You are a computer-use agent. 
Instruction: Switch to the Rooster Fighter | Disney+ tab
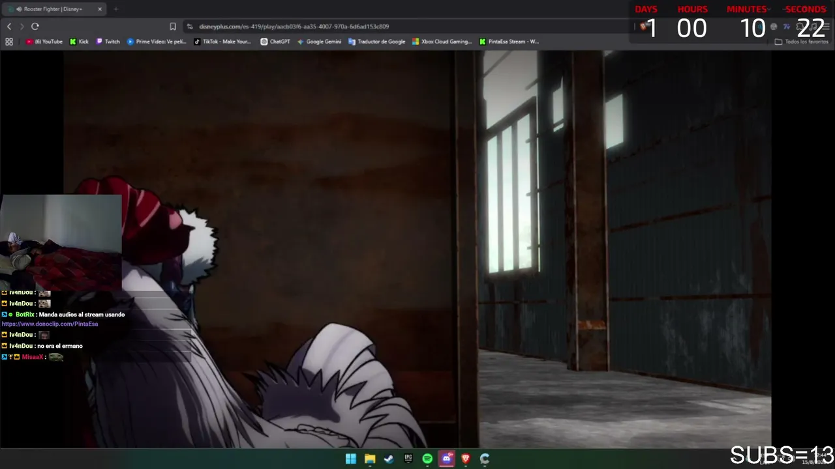pos(52,9)
